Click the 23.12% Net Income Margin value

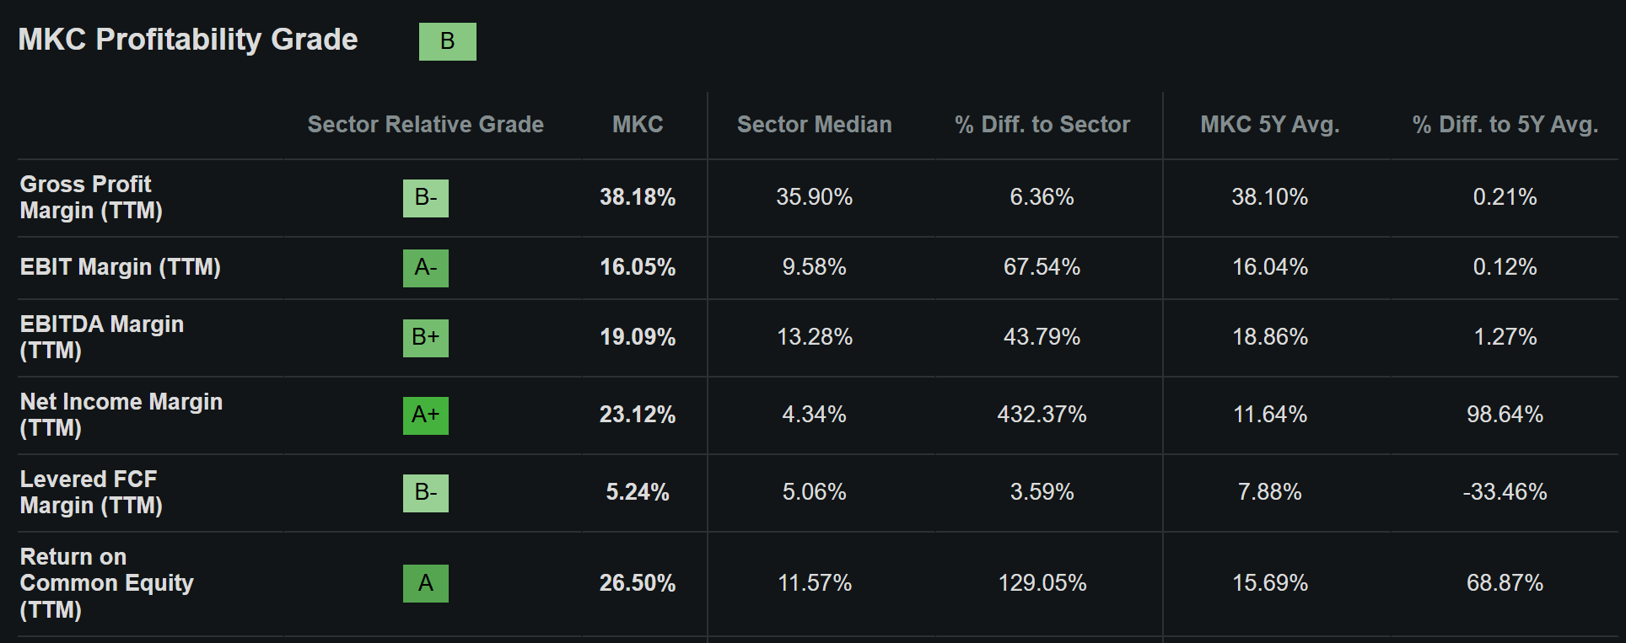638,415
